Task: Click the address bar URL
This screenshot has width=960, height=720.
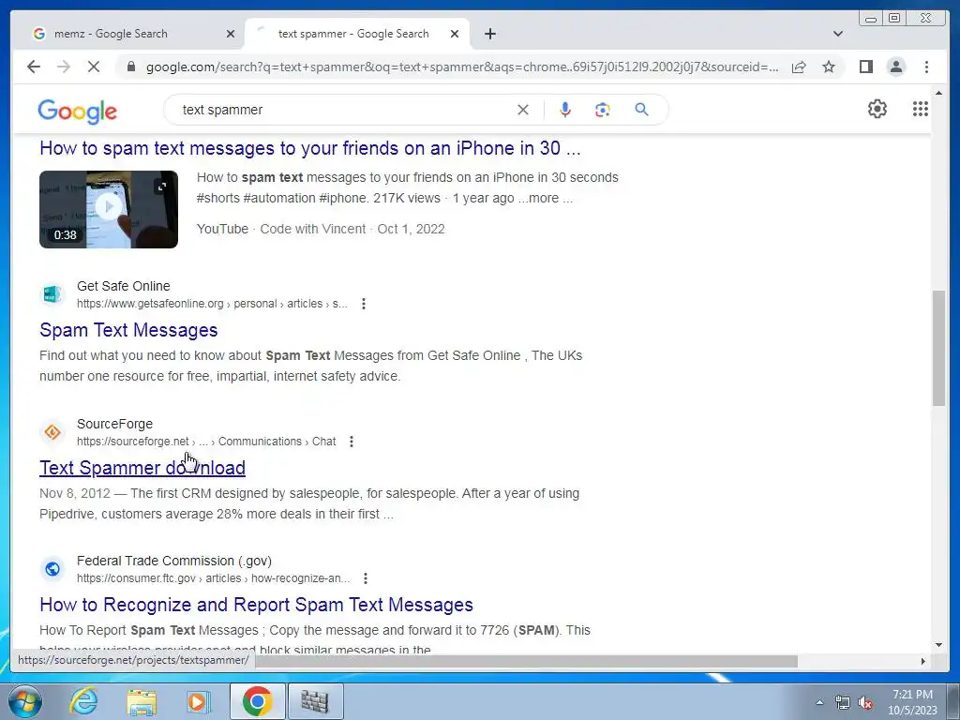Action: (x=462, y=67)
